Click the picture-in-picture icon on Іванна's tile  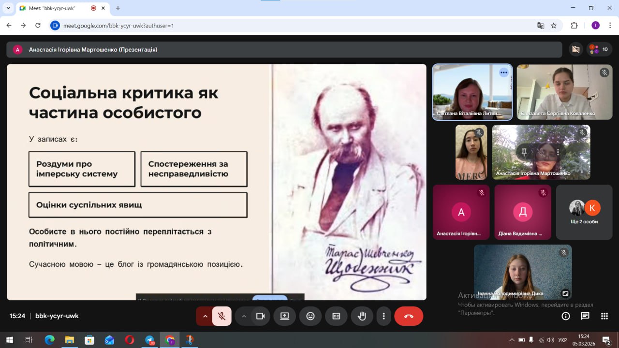[564, 293]
